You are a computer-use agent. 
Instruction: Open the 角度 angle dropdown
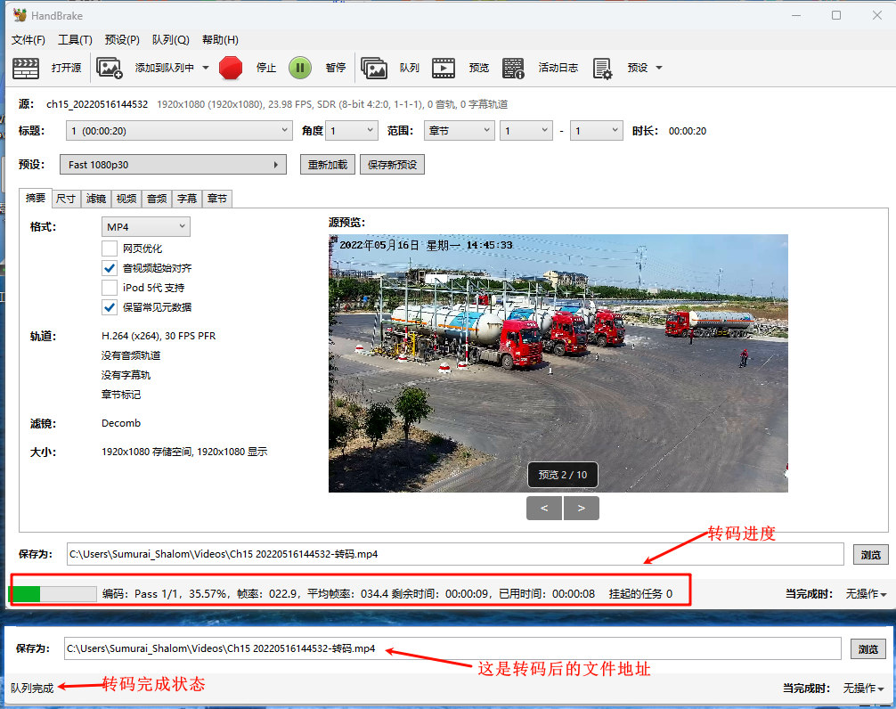(x=352, y=131)
